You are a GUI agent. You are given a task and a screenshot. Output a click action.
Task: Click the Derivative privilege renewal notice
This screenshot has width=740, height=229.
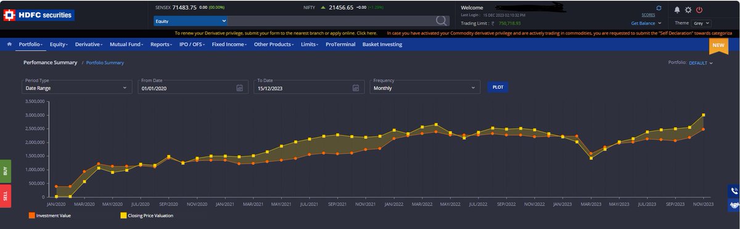click(x=276, y=33)
